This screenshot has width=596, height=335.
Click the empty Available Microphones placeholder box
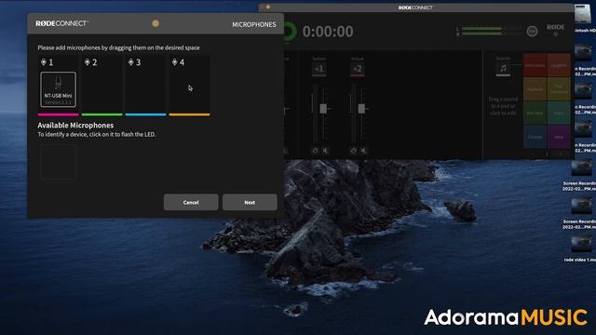[x=58, y=162]
